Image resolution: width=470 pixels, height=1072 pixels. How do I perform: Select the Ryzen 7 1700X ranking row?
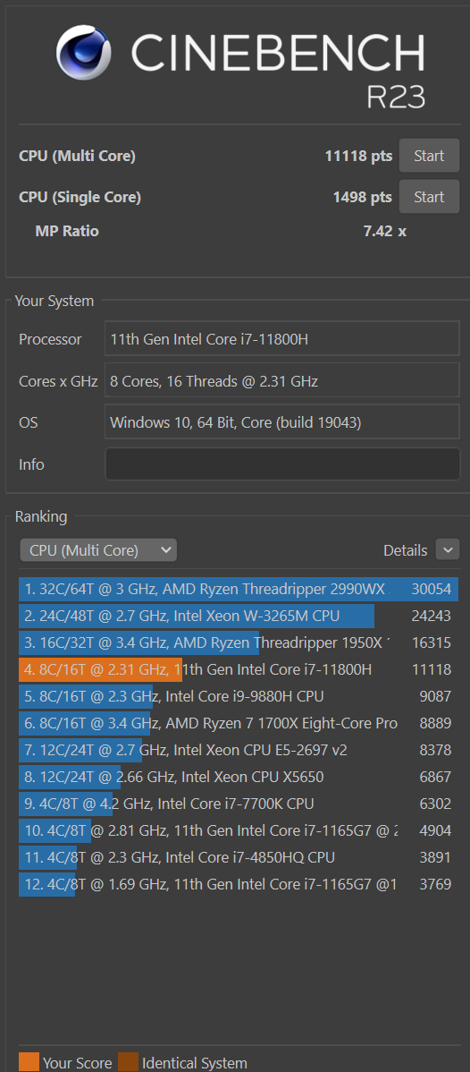click(239, 723)
